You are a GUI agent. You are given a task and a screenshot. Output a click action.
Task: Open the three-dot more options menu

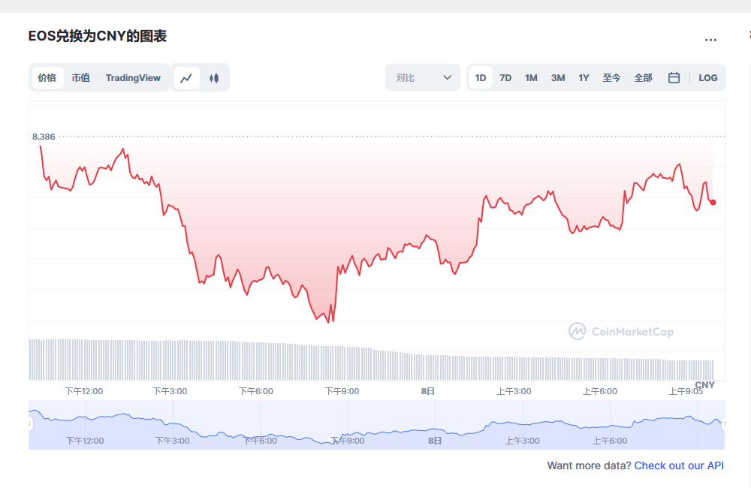tap(710, 40)
